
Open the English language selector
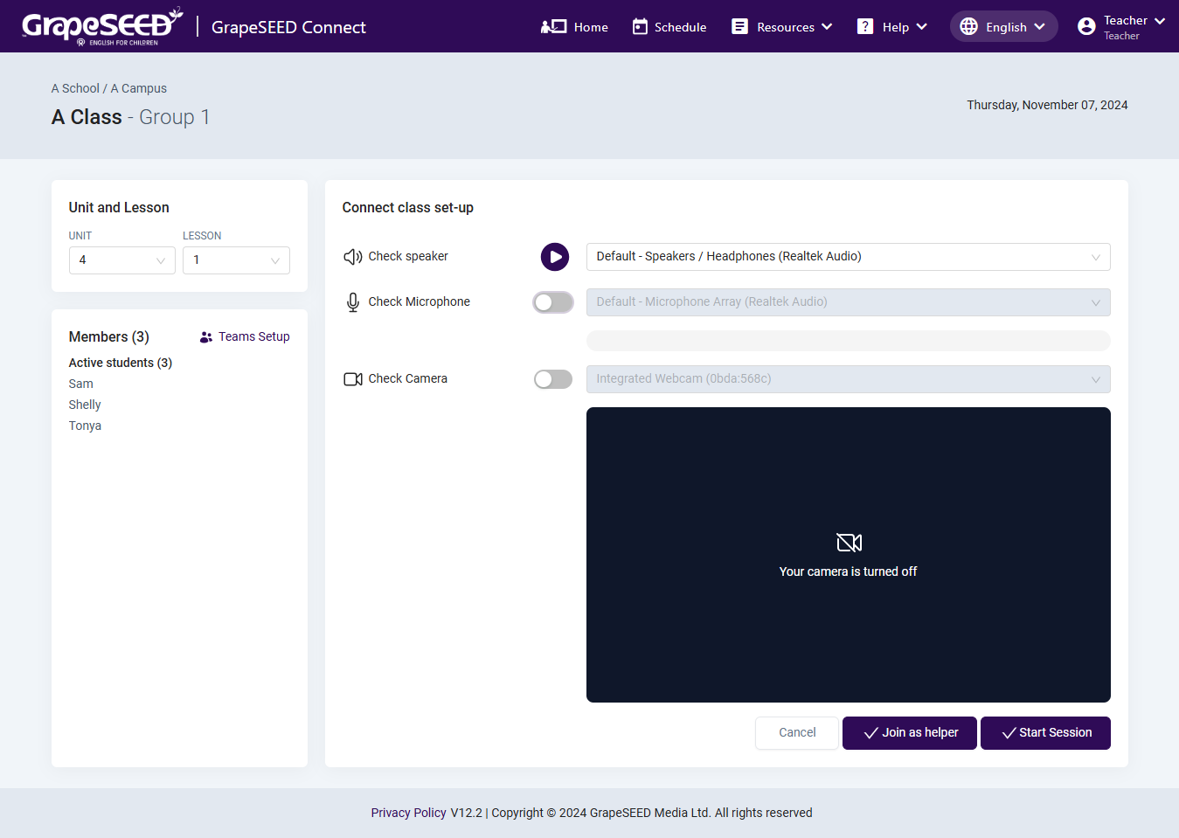(x=1003, y=27)
